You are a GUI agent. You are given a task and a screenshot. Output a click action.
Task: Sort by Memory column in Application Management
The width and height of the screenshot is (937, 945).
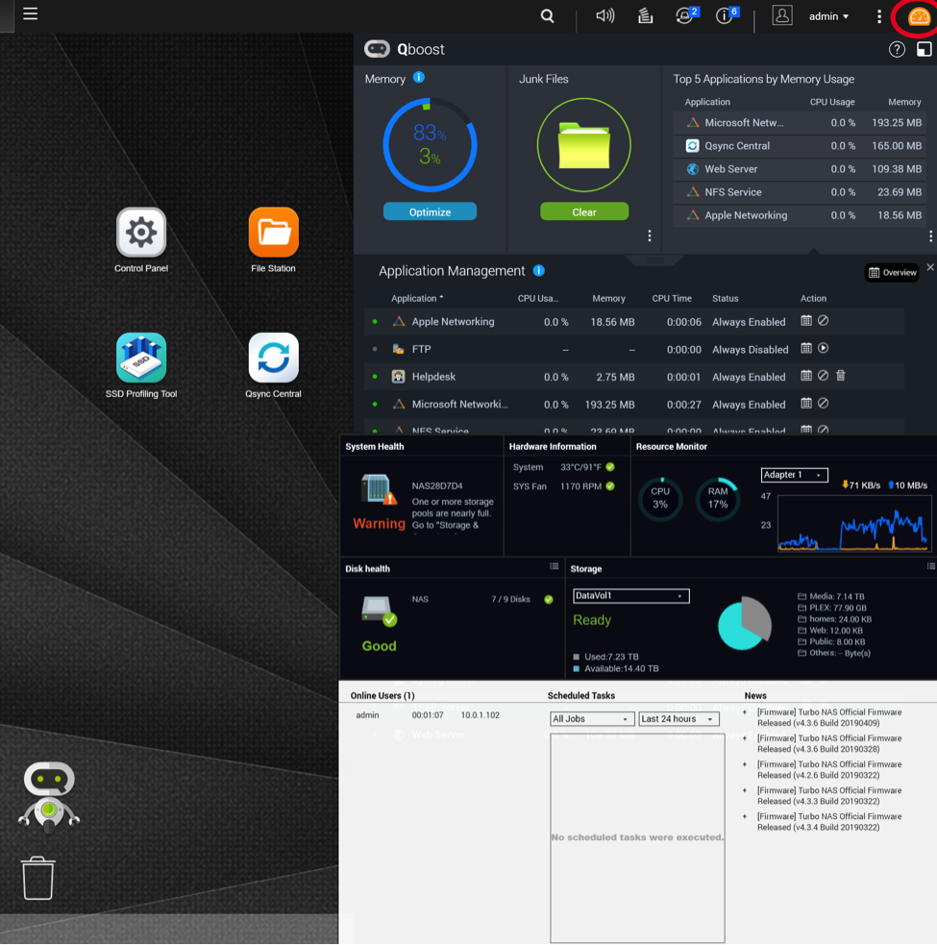608,298
